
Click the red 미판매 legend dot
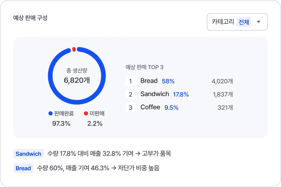tap(86, 113)
